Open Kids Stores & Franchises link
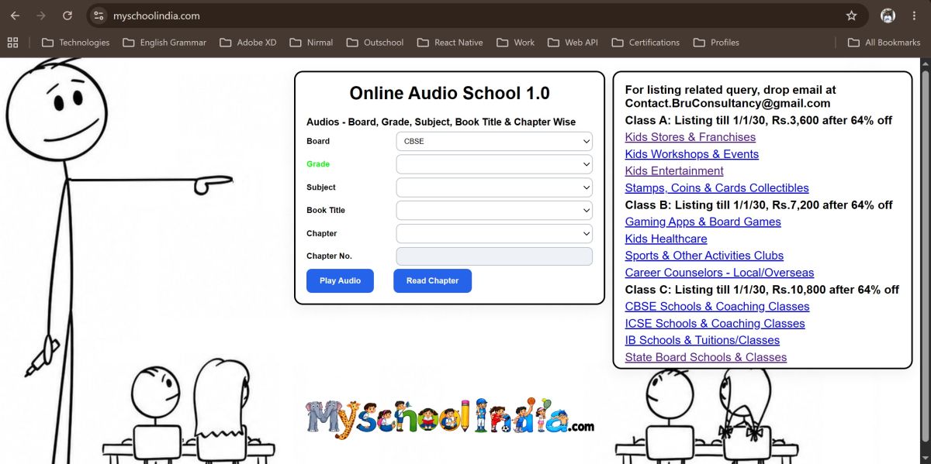The width and height of the screenshot is (931, 464). [690, 137]
